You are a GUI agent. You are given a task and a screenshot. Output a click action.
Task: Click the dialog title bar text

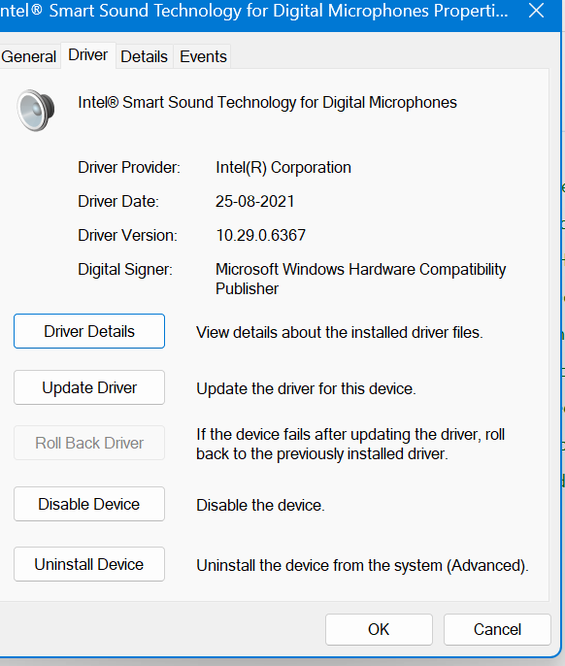click(x=254, y=11)
